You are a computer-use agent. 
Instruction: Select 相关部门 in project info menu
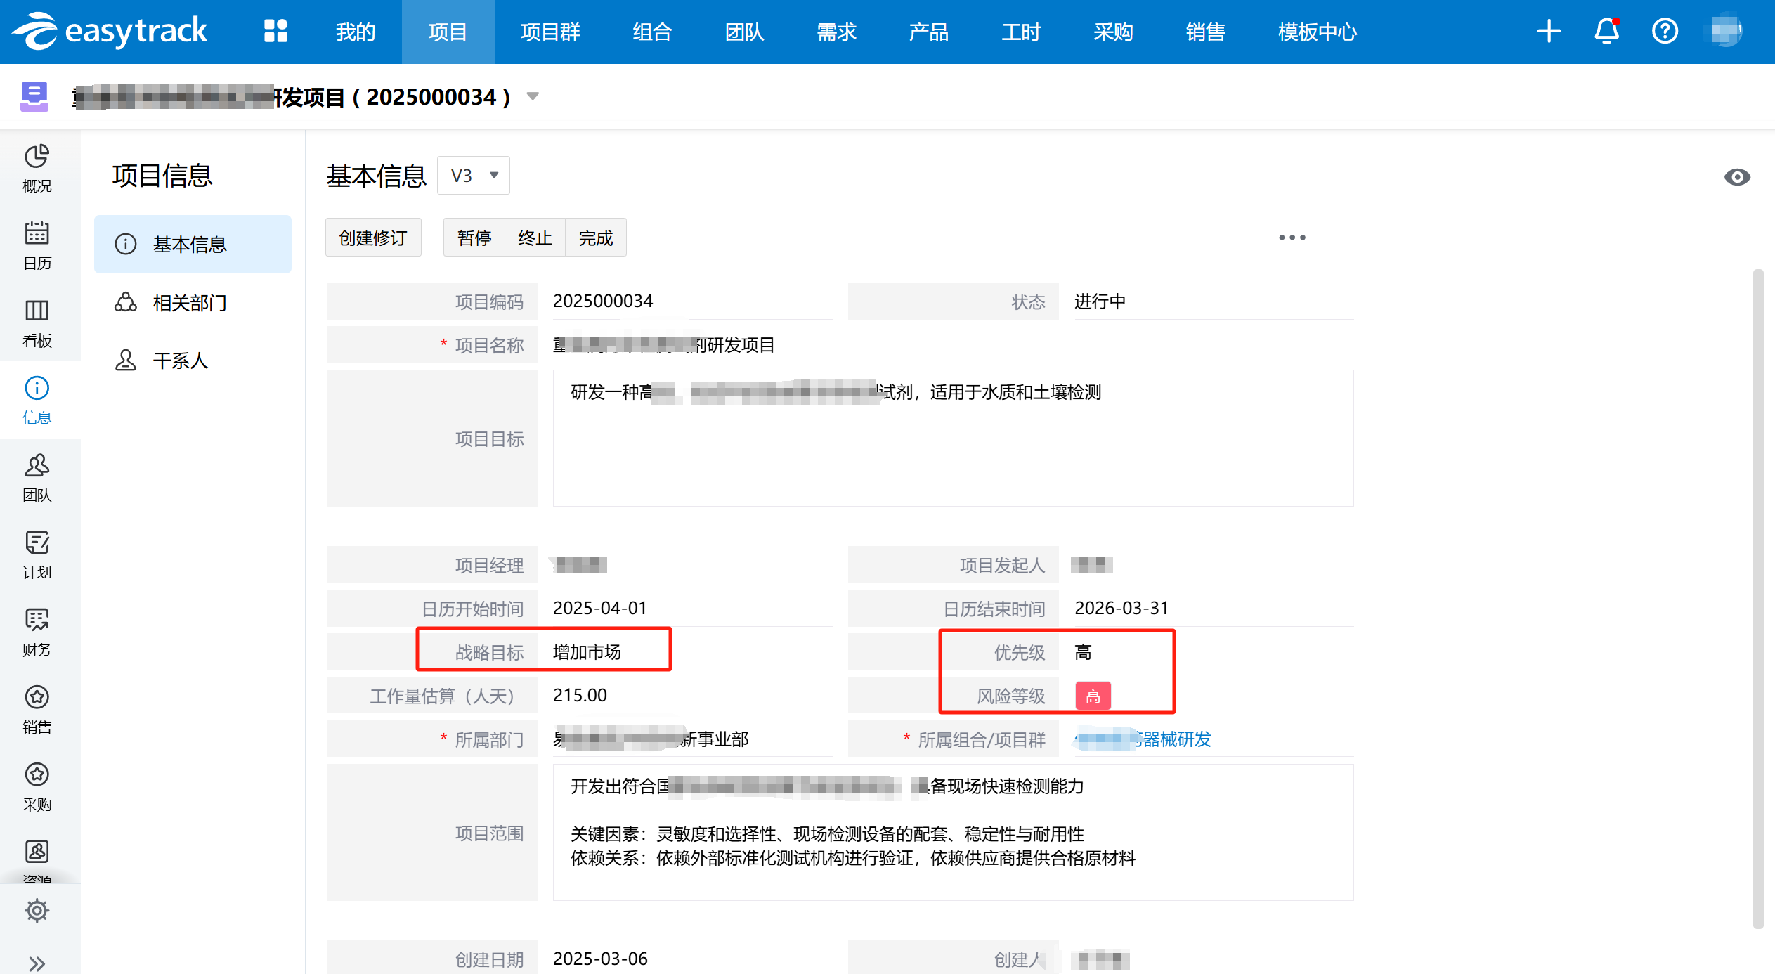(190, 303)
